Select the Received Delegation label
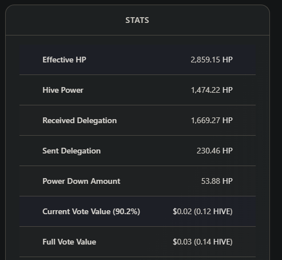 (x=80, y=120)
